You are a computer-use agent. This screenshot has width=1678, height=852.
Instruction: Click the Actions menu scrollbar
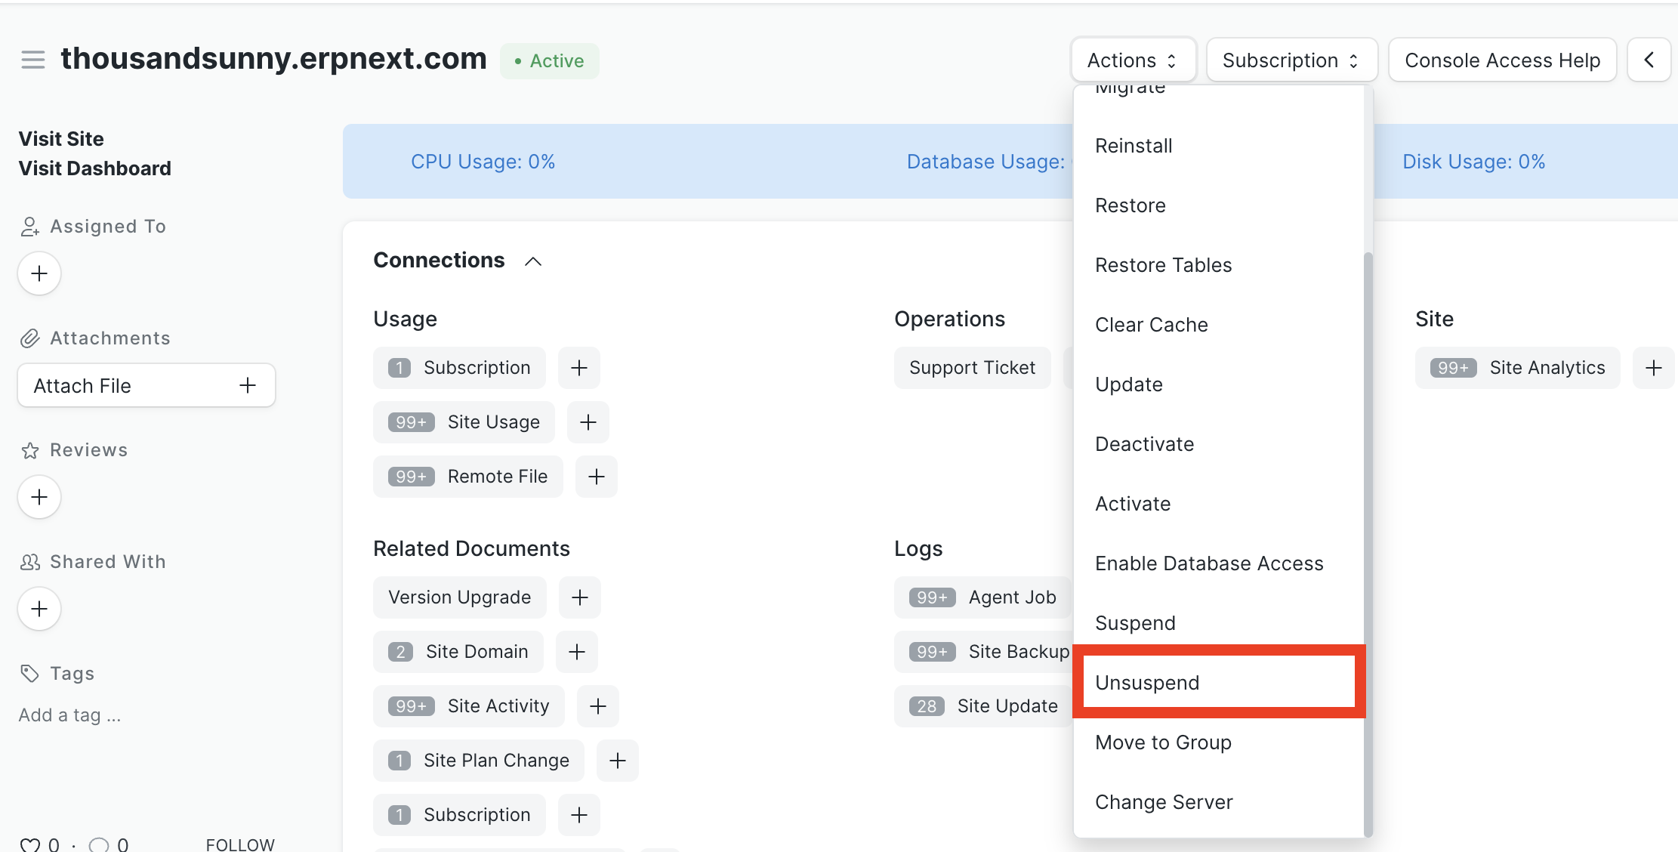pyautogui.click(x=1368, y=544)
